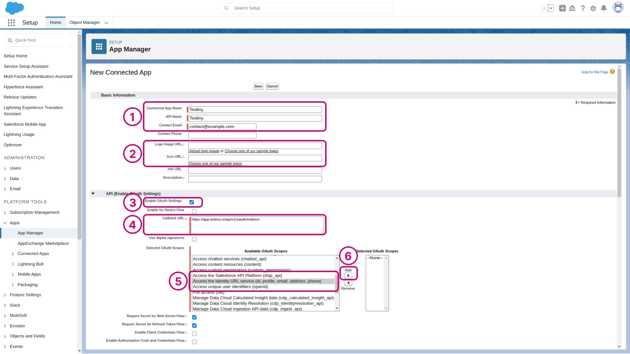The width and height of the screenshot is (630, 354).
Task: Open the favorites list dropdown arrow
Action: (551, 8)
